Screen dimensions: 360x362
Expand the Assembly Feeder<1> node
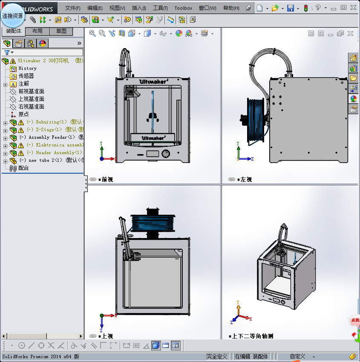pyautogui.click(x=5, y=138)
